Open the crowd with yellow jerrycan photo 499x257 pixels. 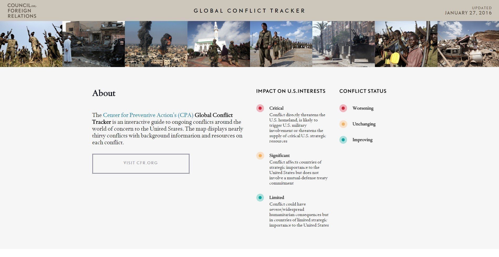406,44
